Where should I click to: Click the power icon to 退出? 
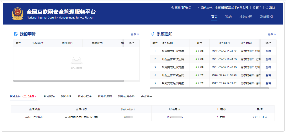click(x=267, y=7)
